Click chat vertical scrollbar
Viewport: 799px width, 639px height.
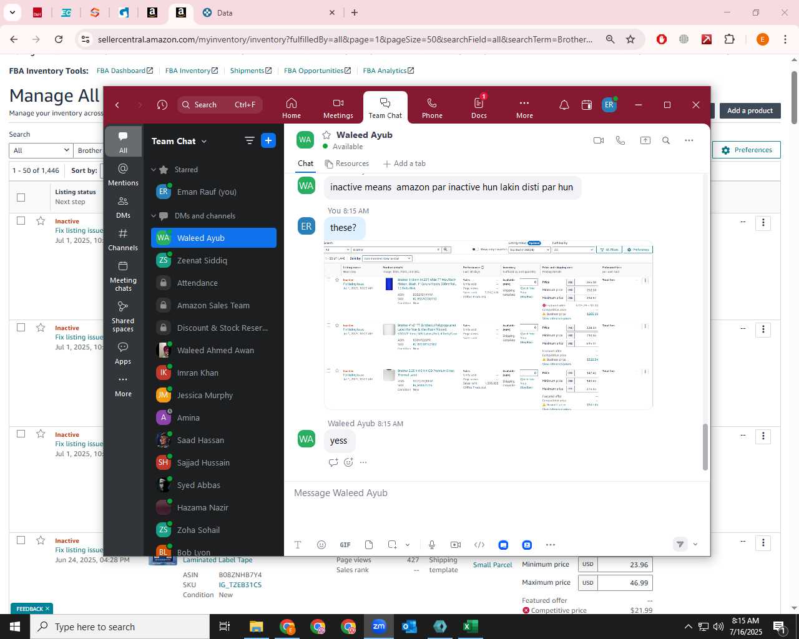point(705,447)
